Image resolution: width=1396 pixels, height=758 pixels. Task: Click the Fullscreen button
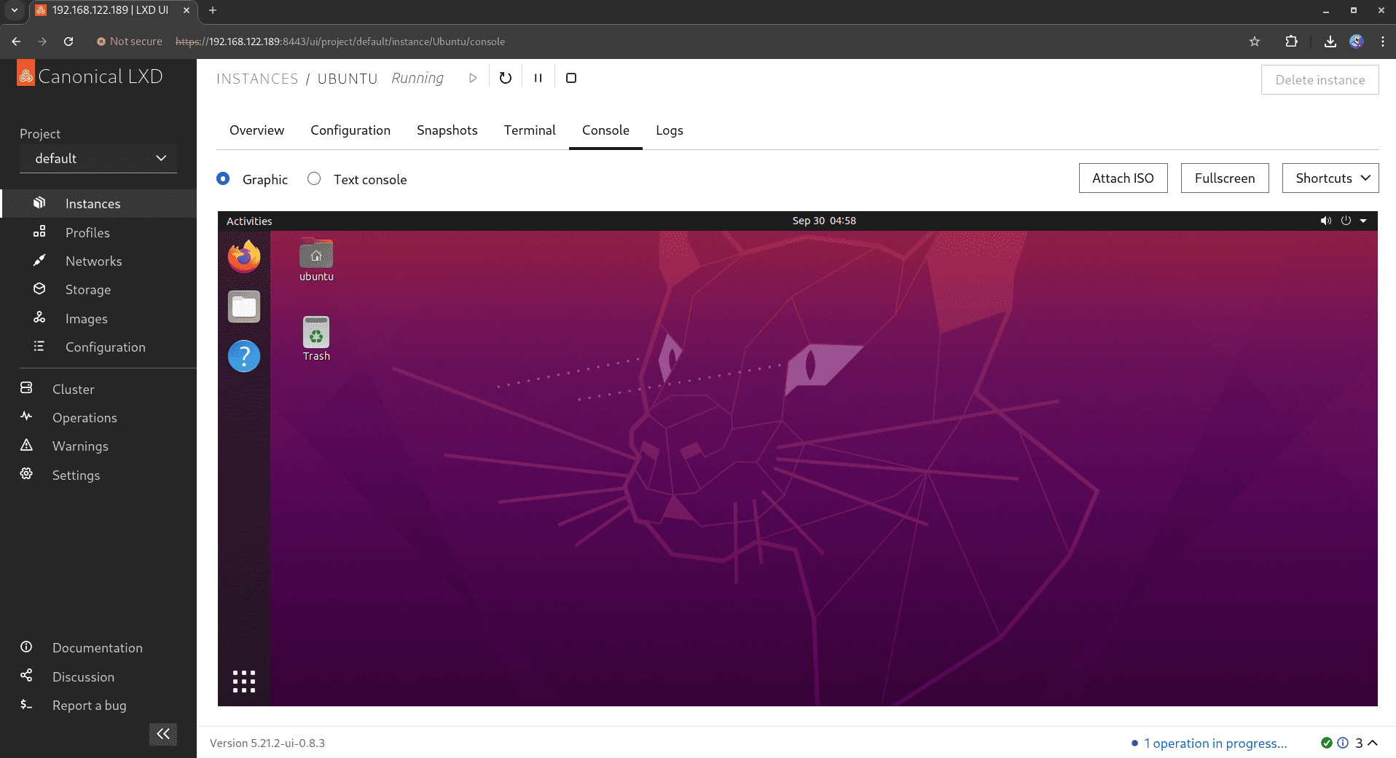point(1225,178)
